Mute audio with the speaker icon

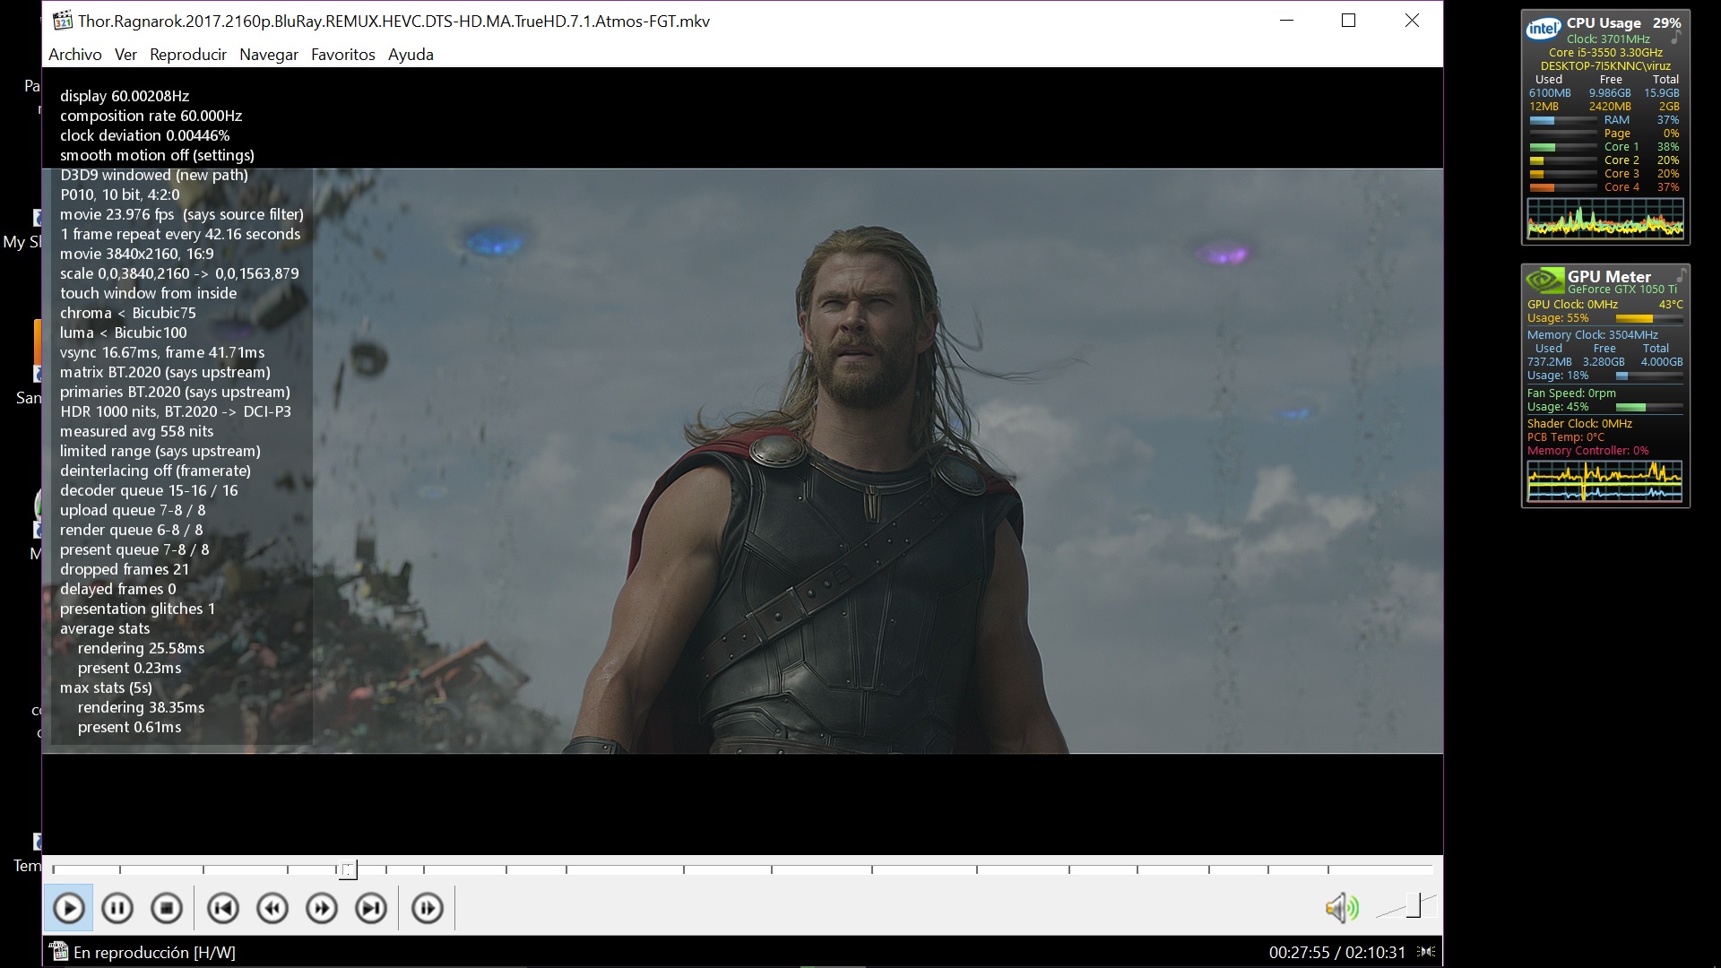tap(1342, 908)
